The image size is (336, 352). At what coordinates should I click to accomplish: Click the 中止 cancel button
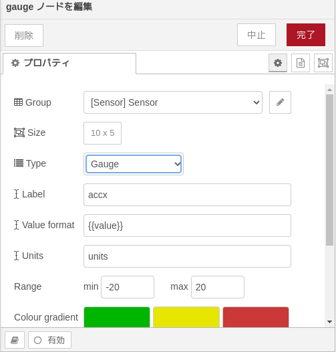click(257, 35)
